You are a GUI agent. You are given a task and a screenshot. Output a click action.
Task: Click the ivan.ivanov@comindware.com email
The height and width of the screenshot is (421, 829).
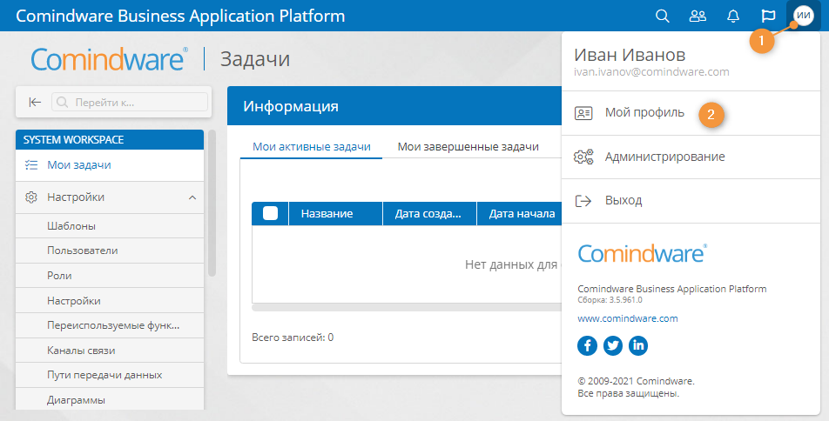click(x=651, y=72)
